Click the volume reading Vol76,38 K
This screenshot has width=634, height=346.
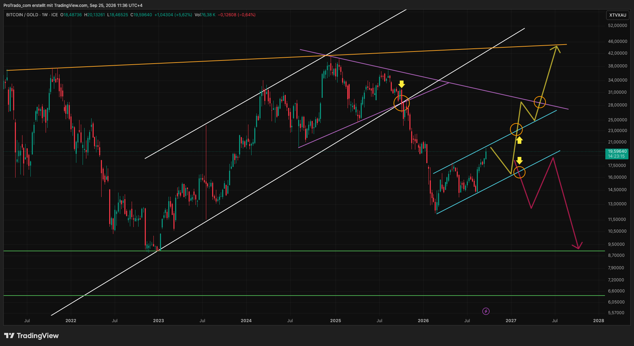click(x=205, y=15)
